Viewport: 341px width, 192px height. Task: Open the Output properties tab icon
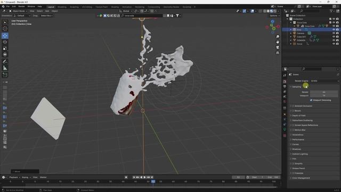tap(285, 86)
